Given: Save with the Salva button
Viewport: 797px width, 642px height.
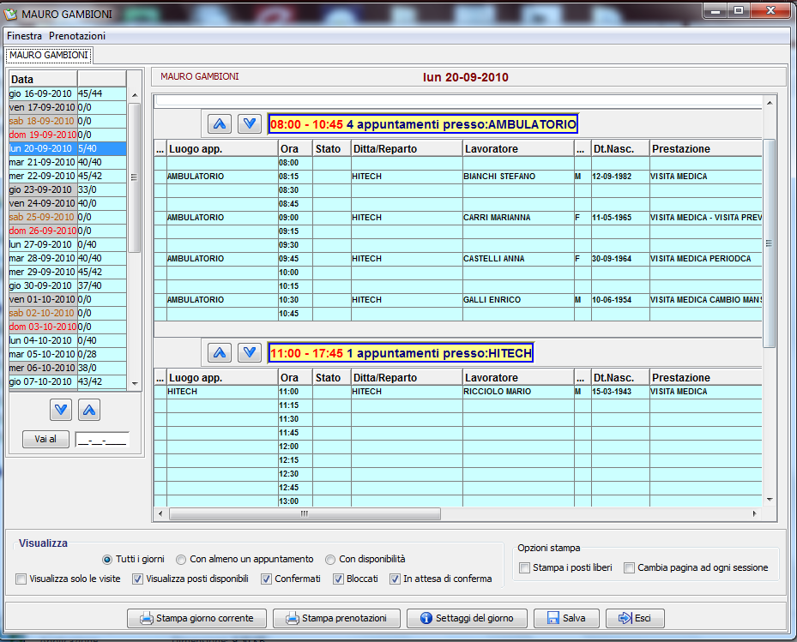Looking at the screenshot, I should (x=566, y=618).
